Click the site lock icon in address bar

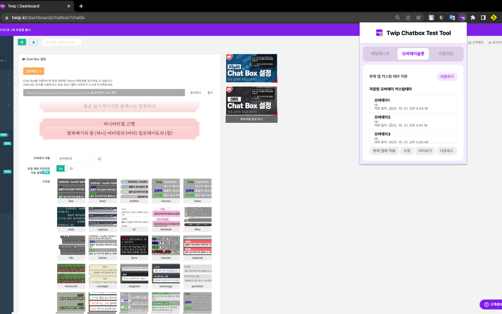click(x=6, y=18)
